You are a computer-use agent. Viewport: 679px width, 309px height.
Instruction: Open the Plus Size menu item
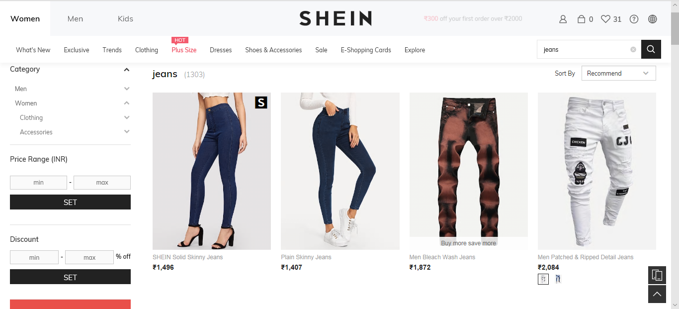pyautogui.click(x=184, y=50)
